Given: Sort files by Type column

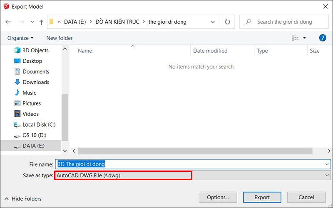Looking at the screenshot, I should (263, 51).
